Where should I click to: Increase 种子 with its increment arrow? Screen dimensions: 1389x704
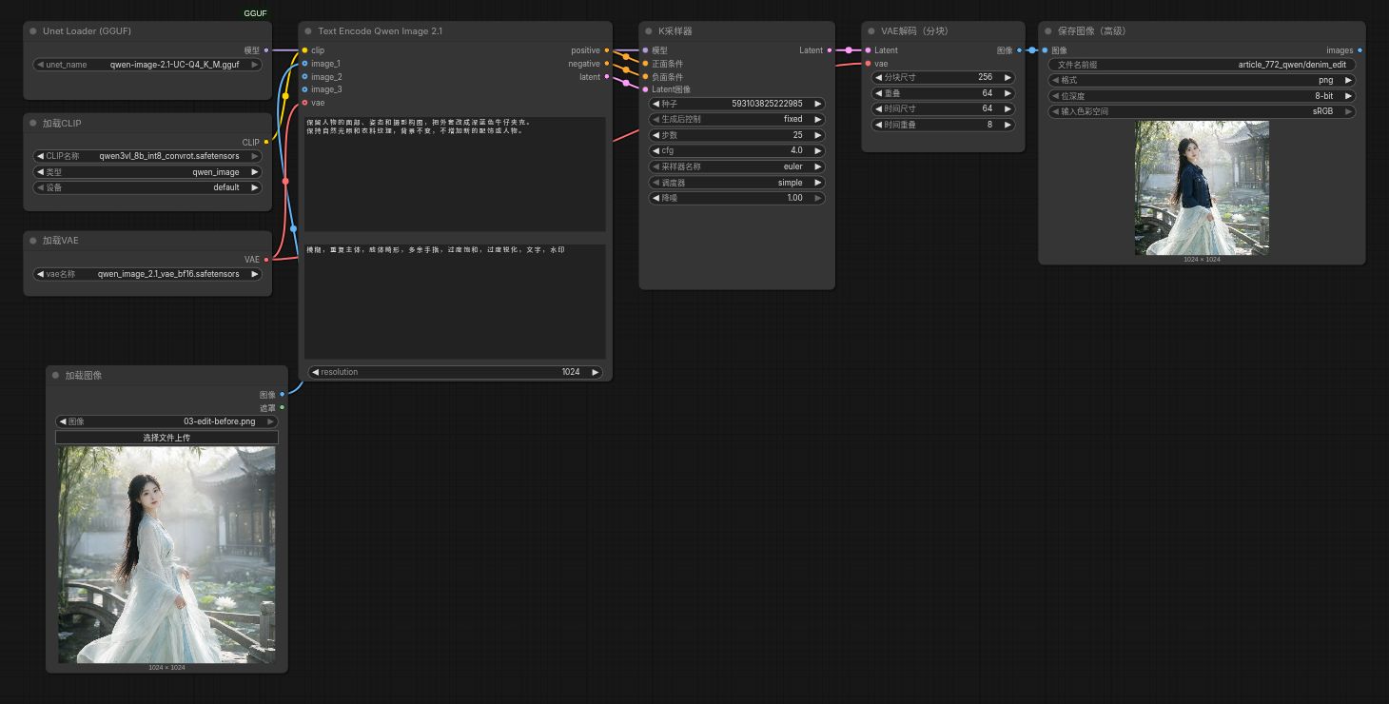(x=817, y=104)
